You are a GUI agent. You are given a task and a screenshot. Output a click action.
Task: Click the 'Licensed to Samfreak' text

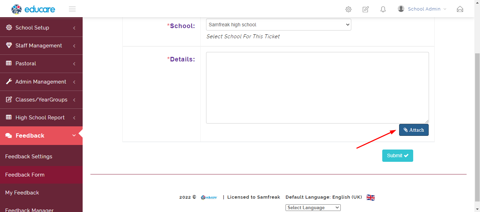click(x=254, y=197)
